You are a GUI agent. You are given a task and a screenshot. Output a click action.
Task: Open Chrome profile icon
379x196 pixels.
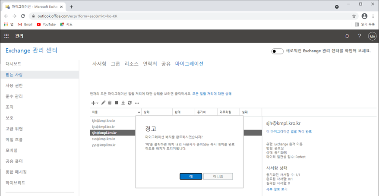pos(364,16)
